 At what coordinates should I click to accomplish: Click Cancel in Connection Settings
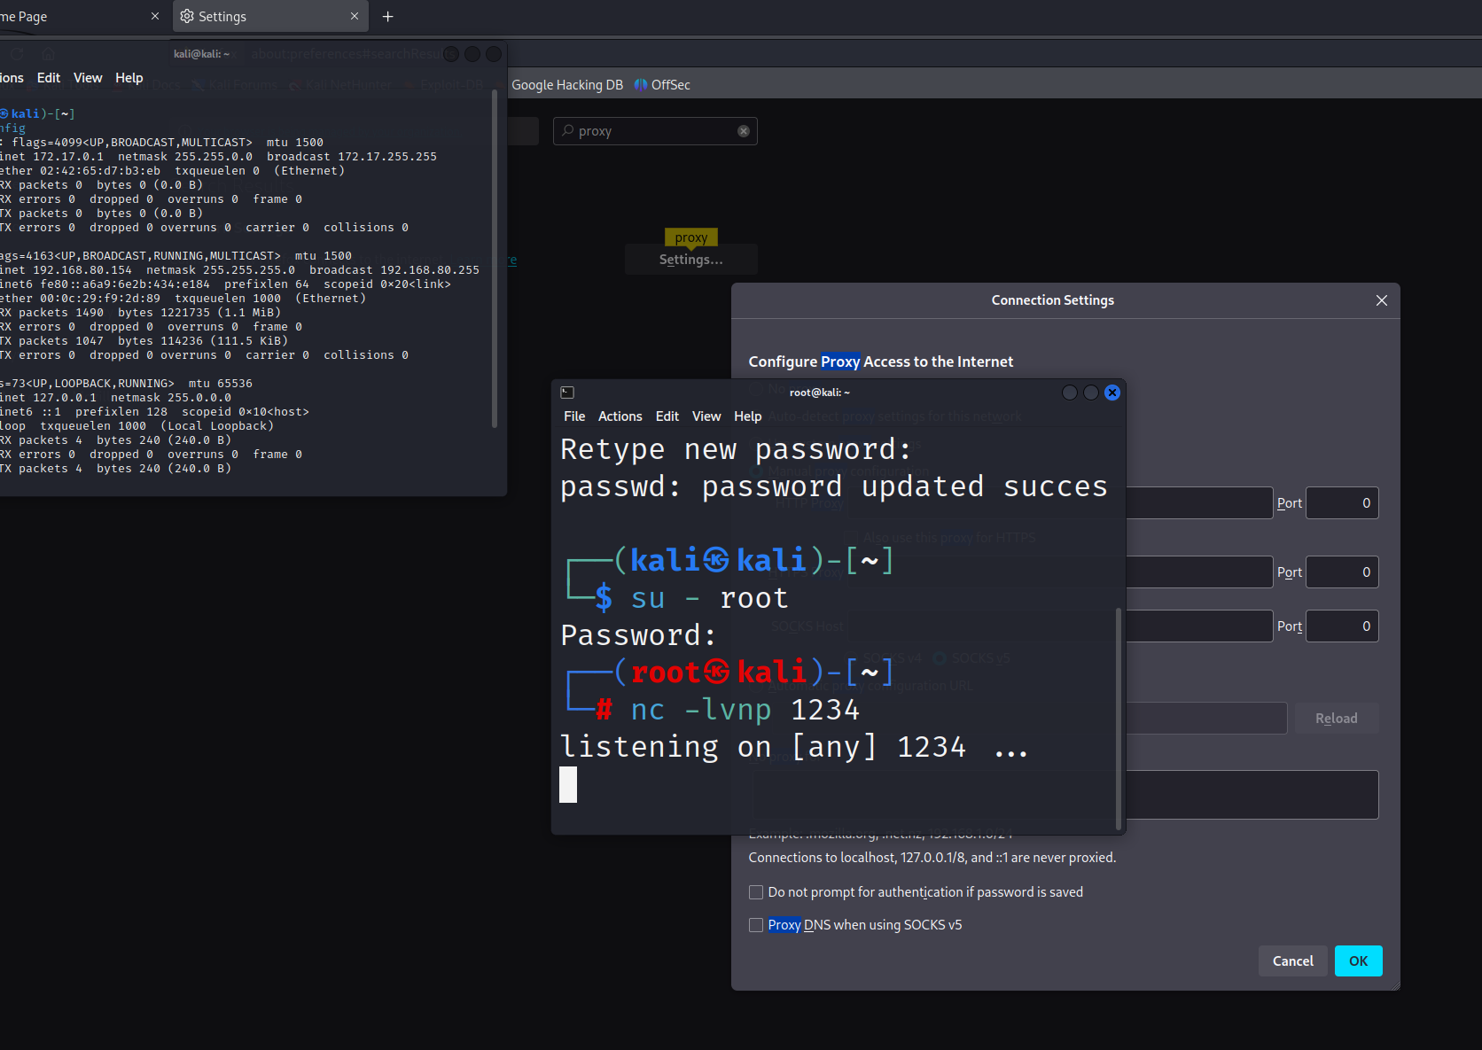(x=1293, y=961)
